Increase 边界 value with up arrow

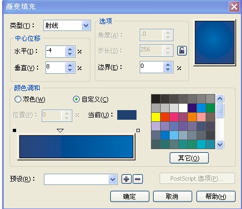168,65
